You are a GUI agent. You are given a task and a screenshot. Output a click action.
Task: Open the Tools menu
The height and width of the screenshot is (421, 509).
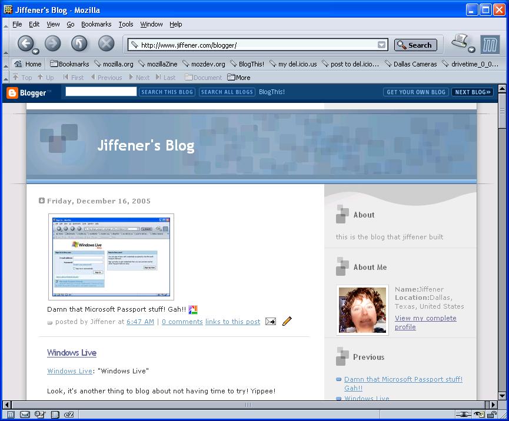(x=125, y=24)
